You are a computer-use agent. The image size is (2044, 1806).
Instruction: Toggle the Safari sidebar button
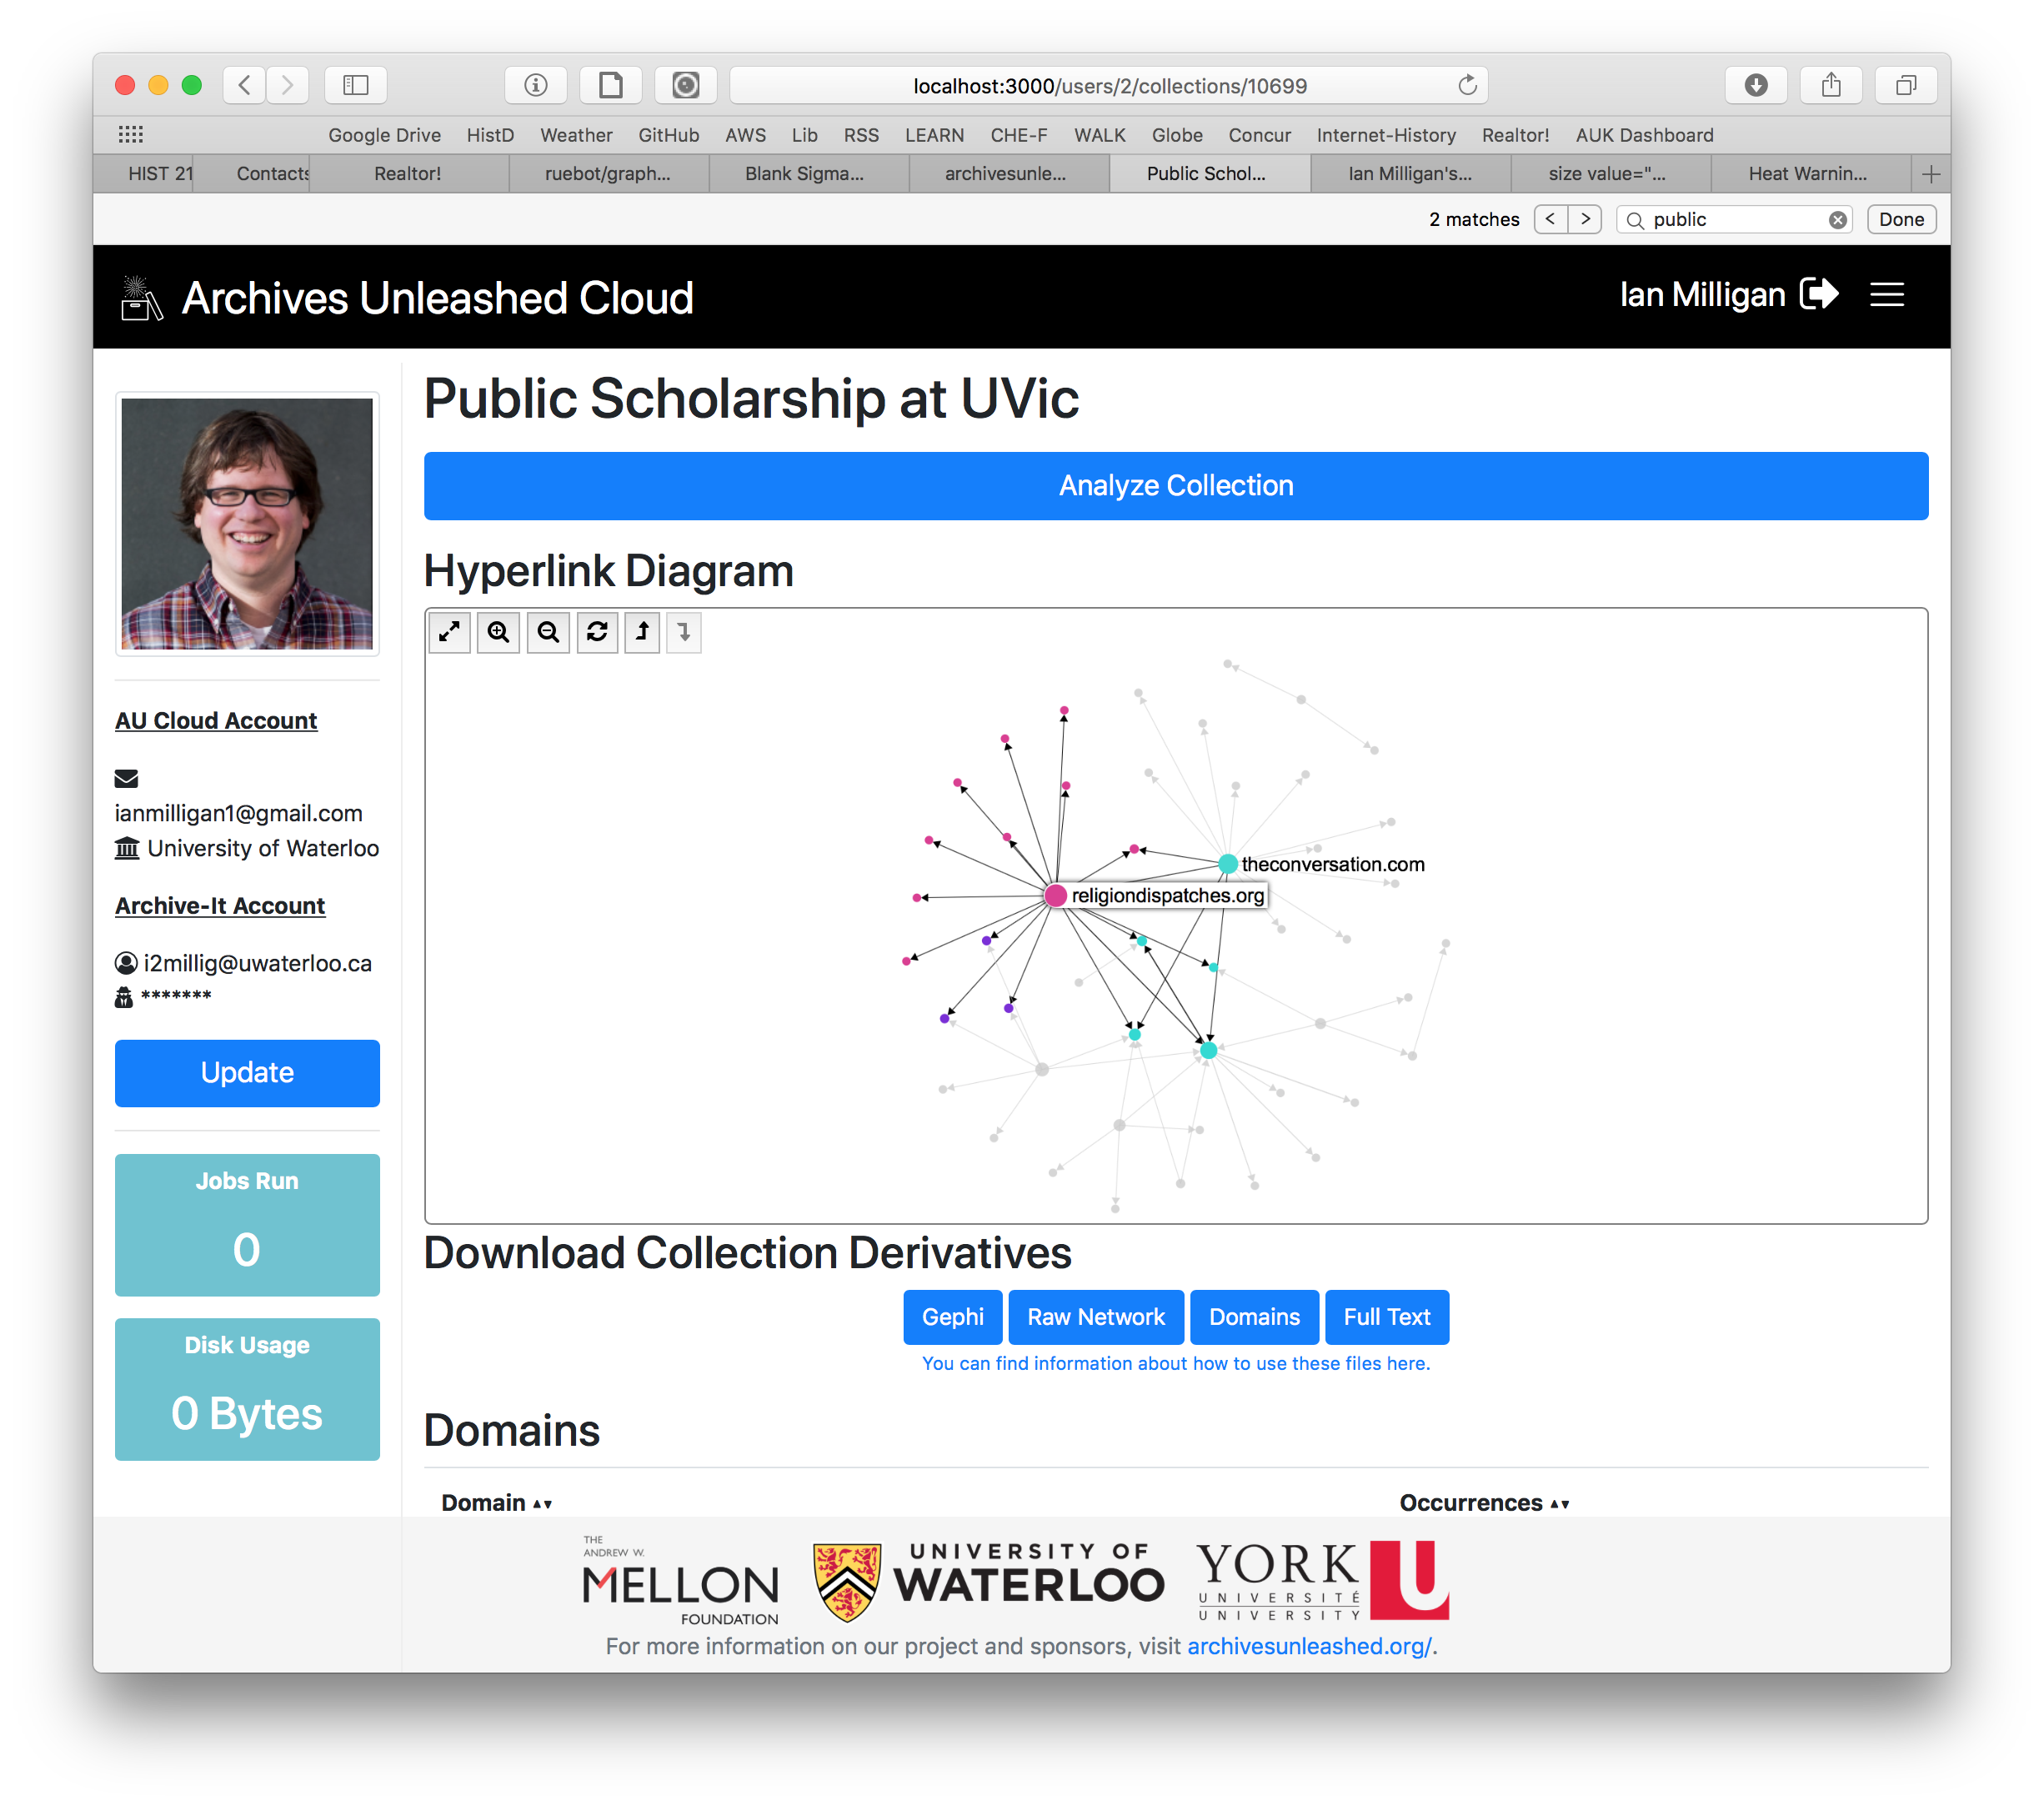[356, 85]
